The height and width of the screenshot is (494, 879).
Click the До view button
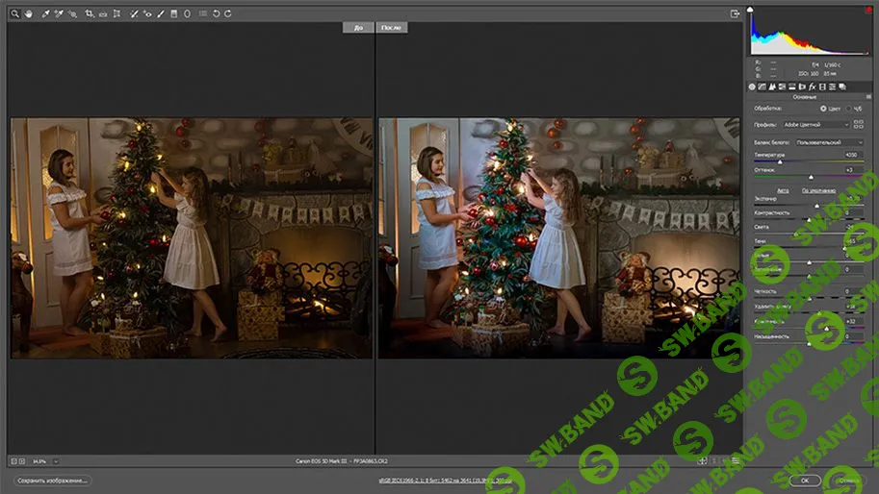(x=358, y=28)
